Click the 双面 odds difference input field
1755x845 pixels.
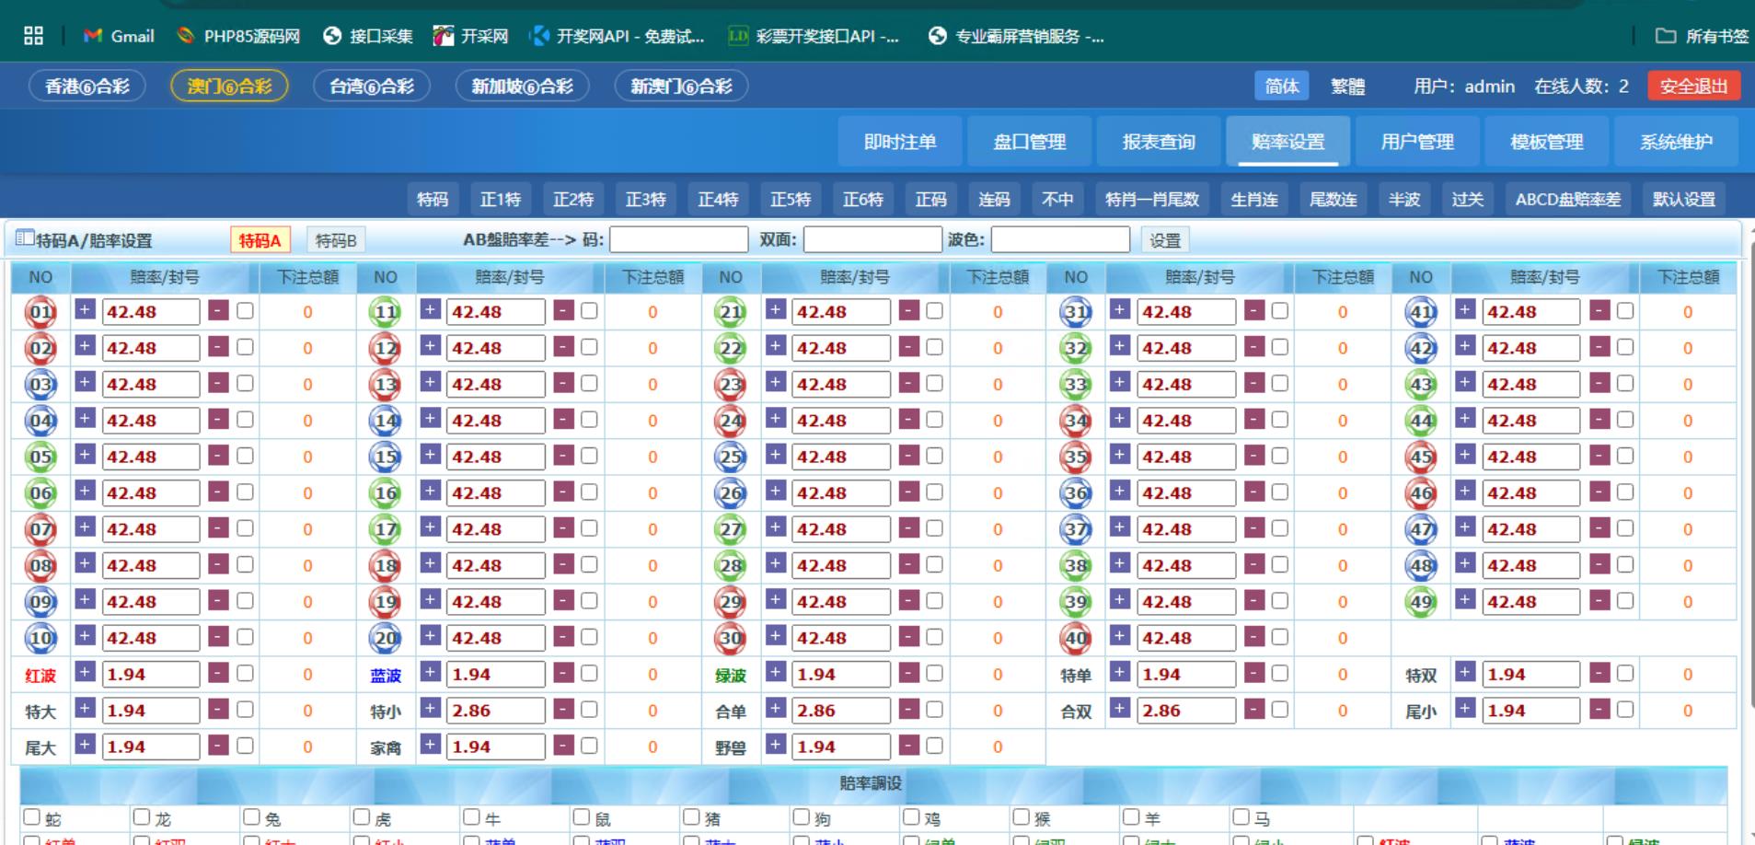tap(872, 240)
